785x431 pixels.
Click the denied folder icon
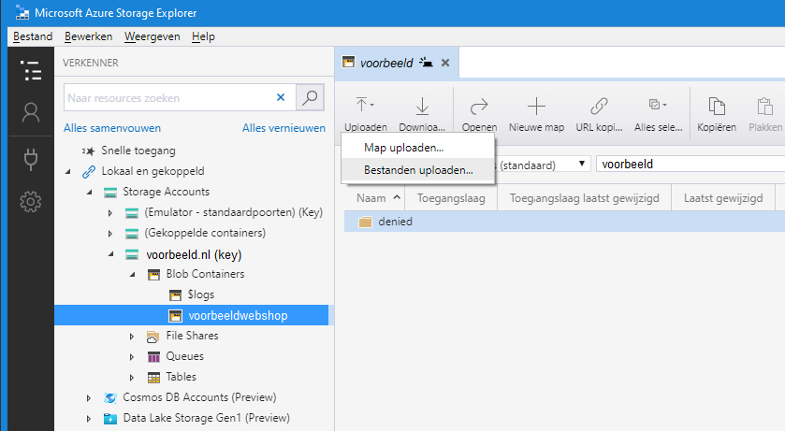366,222
